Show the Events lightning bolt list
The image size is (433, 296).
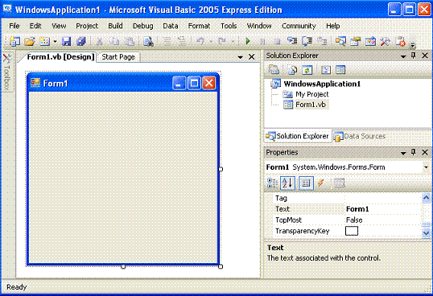[320, 183]
